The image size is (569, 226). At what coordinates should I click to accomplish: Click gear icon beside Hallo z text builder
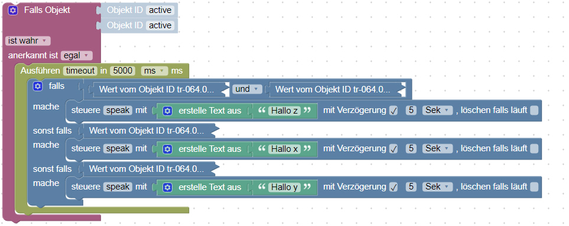click(167, 111)
